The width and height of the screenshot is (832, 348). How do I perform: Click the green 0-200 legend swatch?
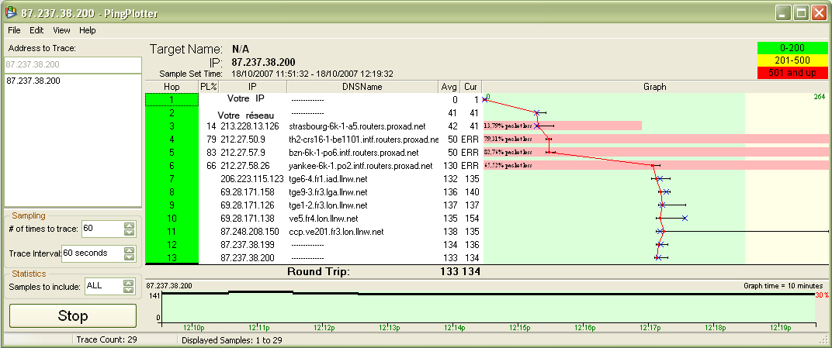click(x=792, y=48)
